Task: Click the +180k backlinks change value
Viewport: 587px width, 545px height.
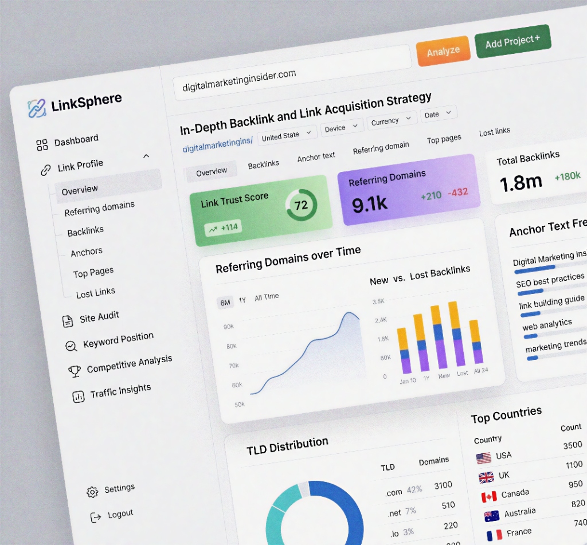Action: pyautogui.click(x=568, y=176)
